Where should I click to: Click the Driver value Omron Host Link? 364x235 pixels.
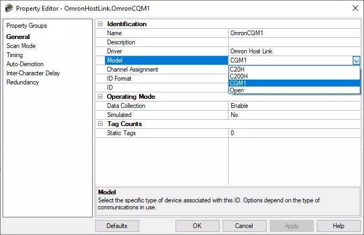(294, 51)
